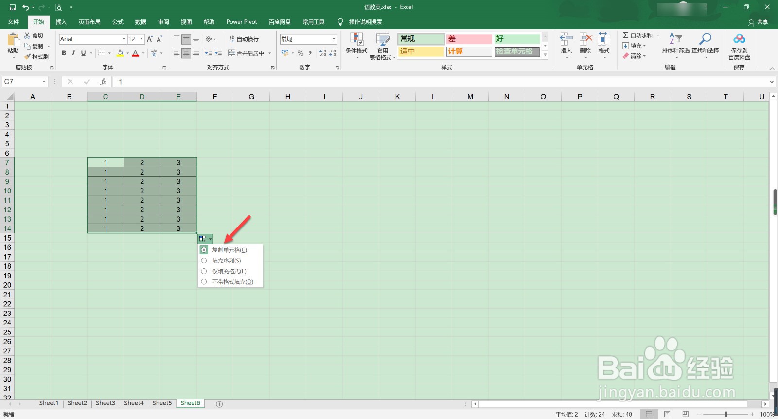Select the Fill Series (填充序列) radio option

[204, 261]
